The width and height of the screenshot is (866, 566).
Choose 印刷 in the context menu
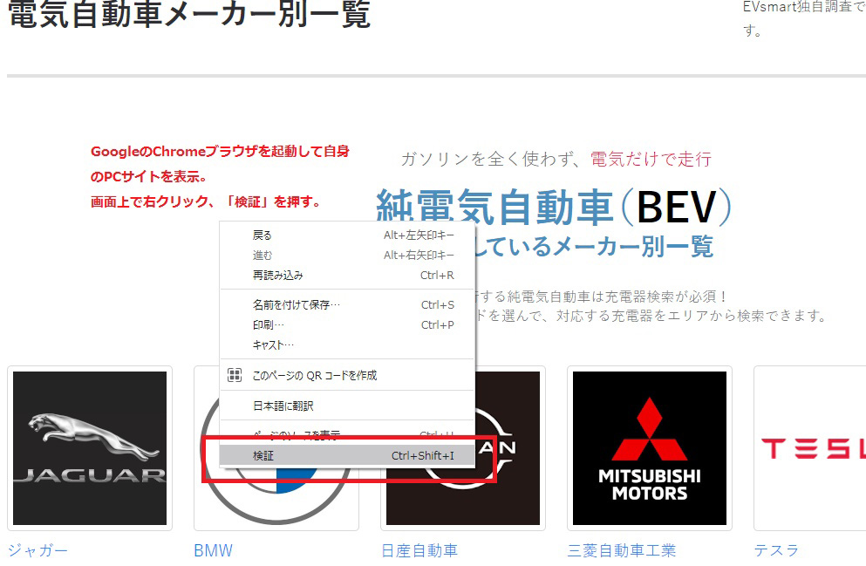point(347,324)
